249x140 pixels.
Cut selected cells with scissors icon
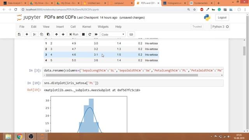click(35, 35)
